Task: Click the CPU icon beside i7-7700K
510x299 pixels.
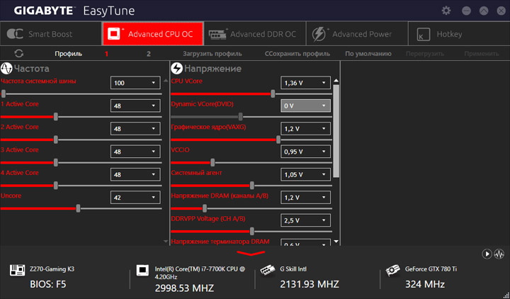Action: (142, 270)
